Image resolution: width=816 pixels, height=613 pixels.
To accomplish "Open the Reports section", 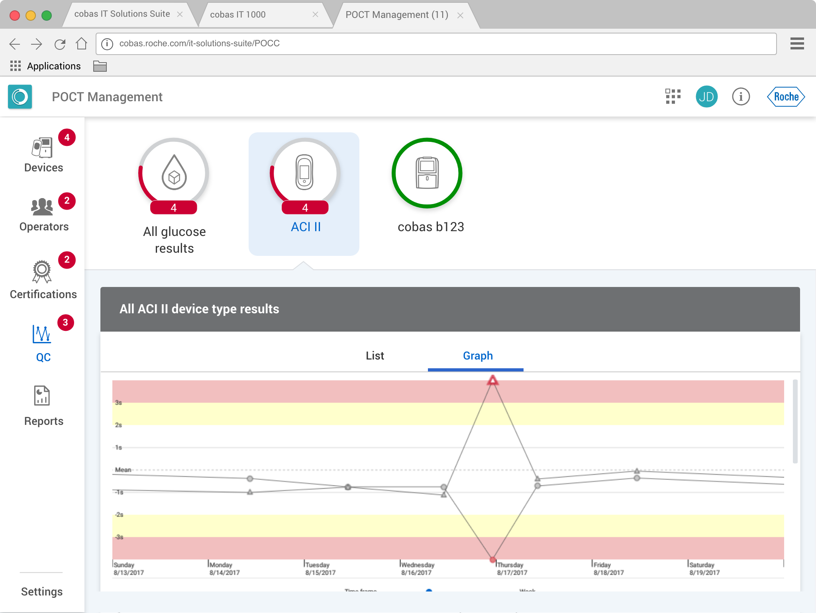I will click(43, 405).
